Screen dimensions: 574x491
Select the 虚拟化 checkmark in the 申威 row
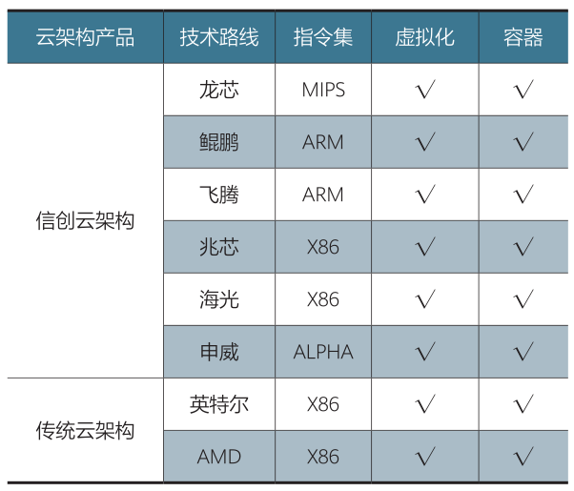(x=425, y=352)
